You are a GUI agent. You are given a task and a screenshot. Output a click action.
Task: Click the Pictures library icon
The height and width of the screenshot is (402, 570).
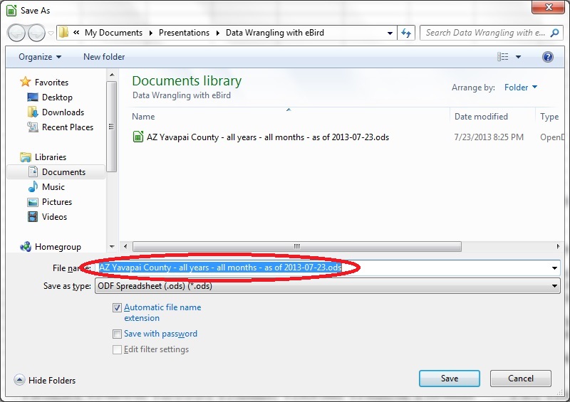coord(33,202)
